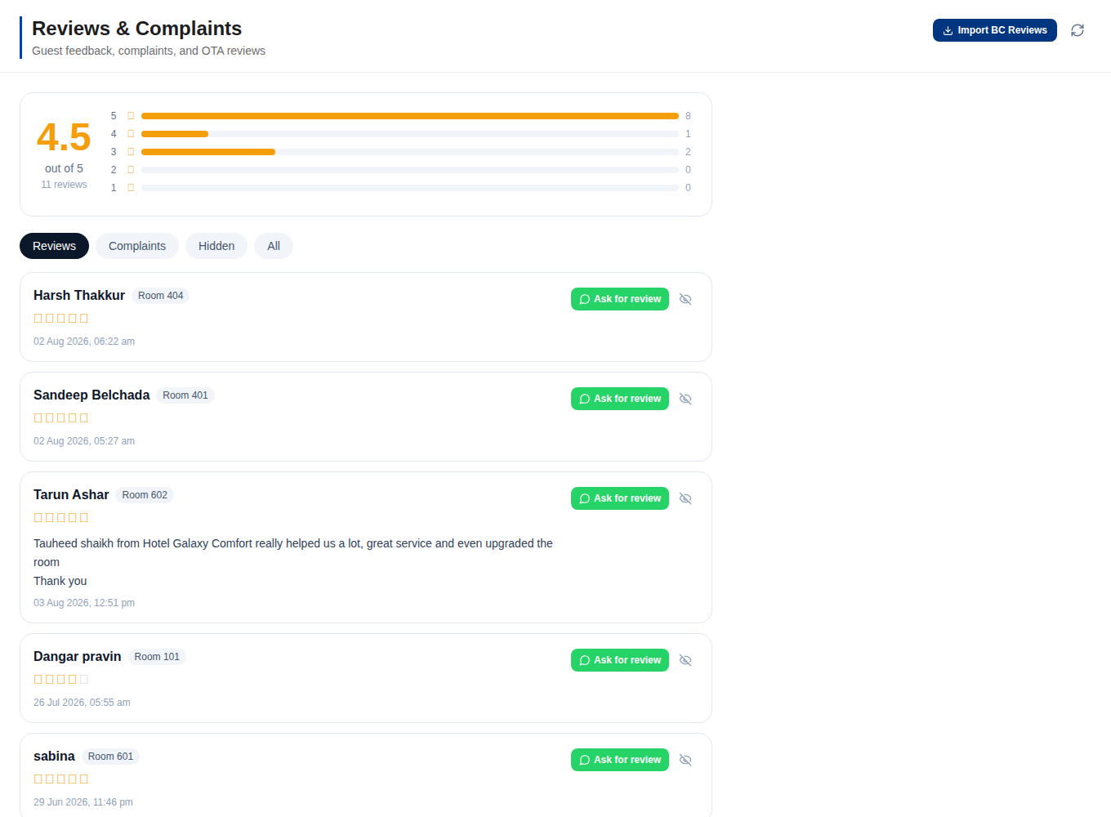Click the Dangar pravin guest name
This screenshot has height=817, width=1111.
(x=78, y=657)
